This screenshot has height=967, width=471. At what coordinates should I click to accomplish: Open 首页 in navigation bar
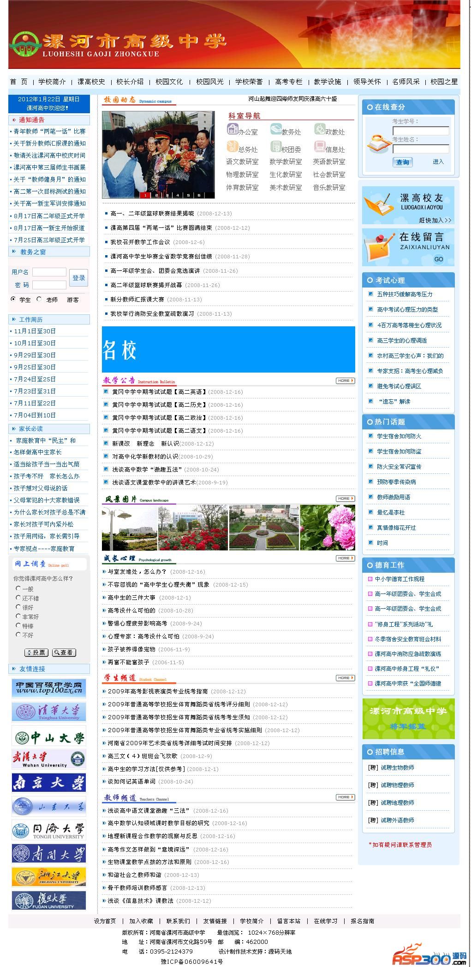pos(19,82)
